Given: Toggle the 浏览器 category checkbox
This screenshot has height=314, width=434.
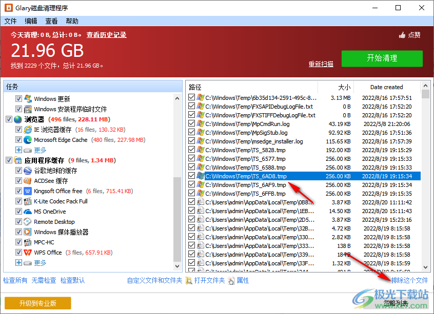Looking at the screenshot, I should (x=9, y=119).
